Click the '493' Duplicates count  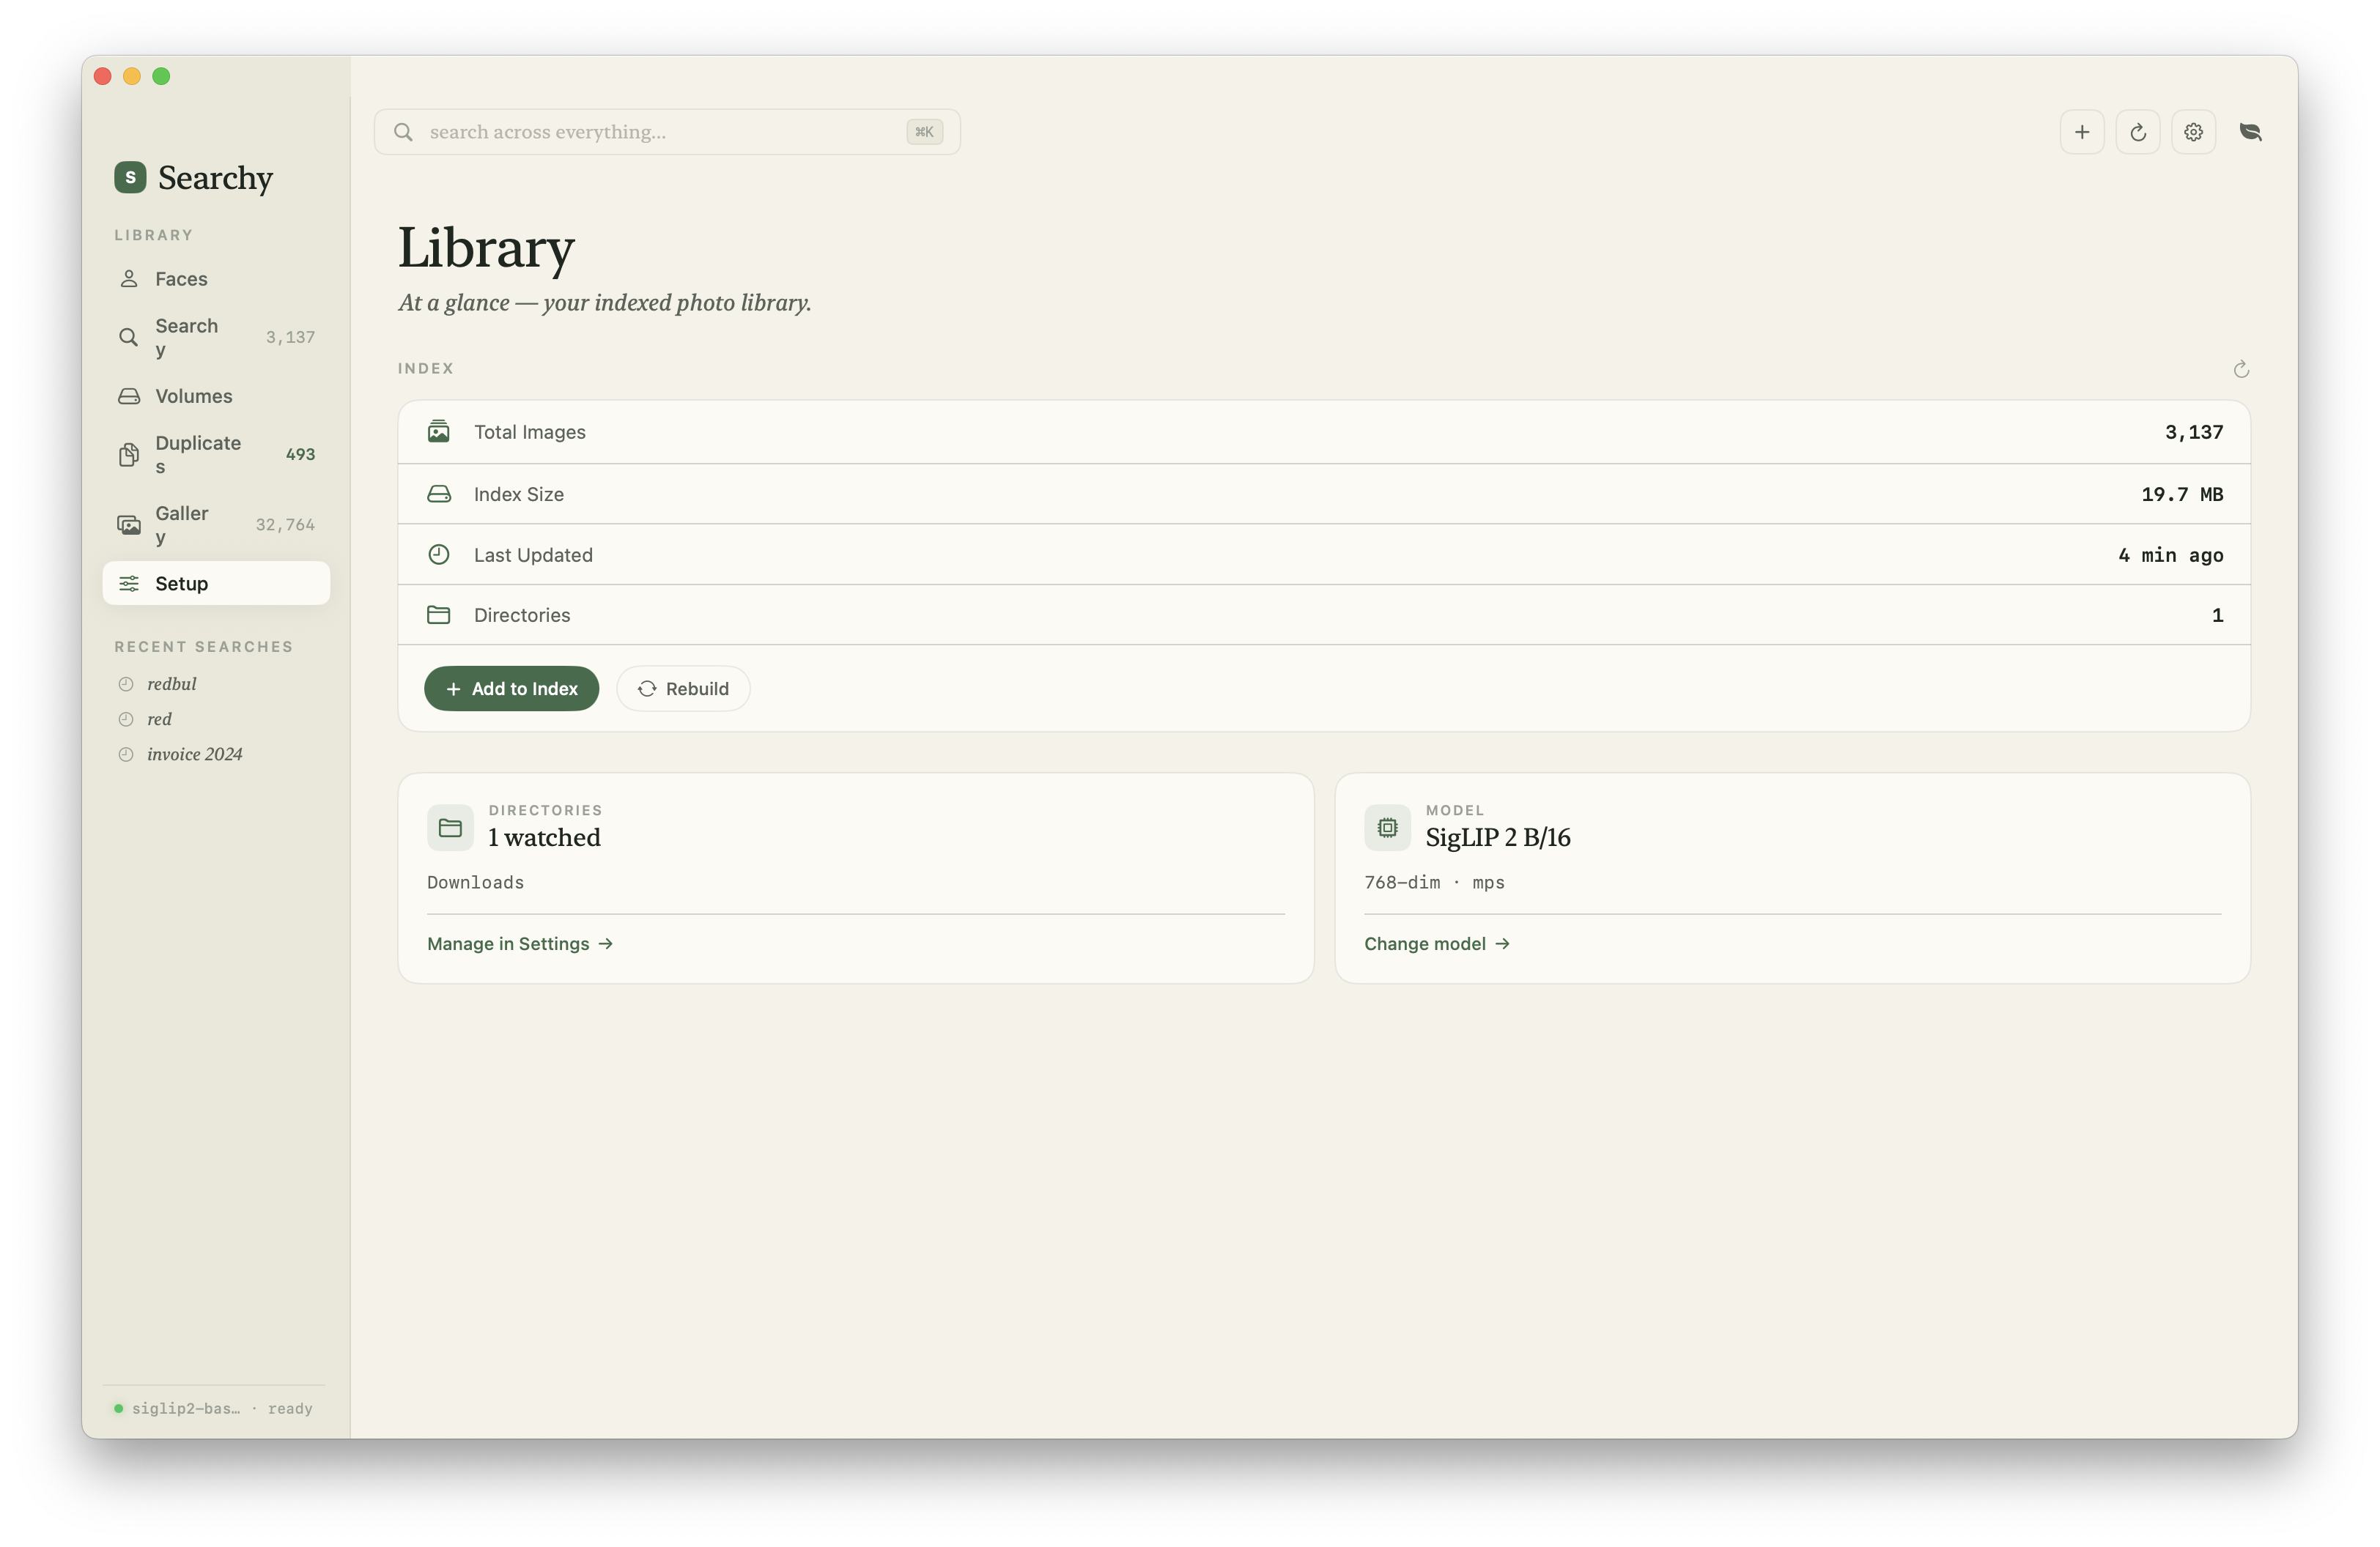[300, 455]
